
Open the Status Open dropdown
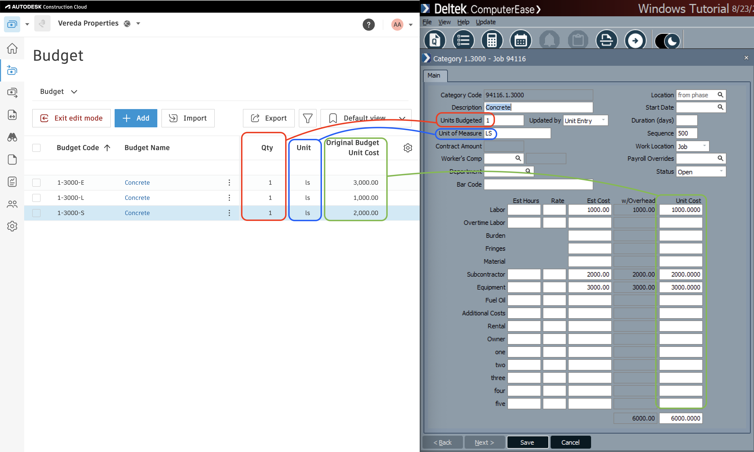(701, 172)
